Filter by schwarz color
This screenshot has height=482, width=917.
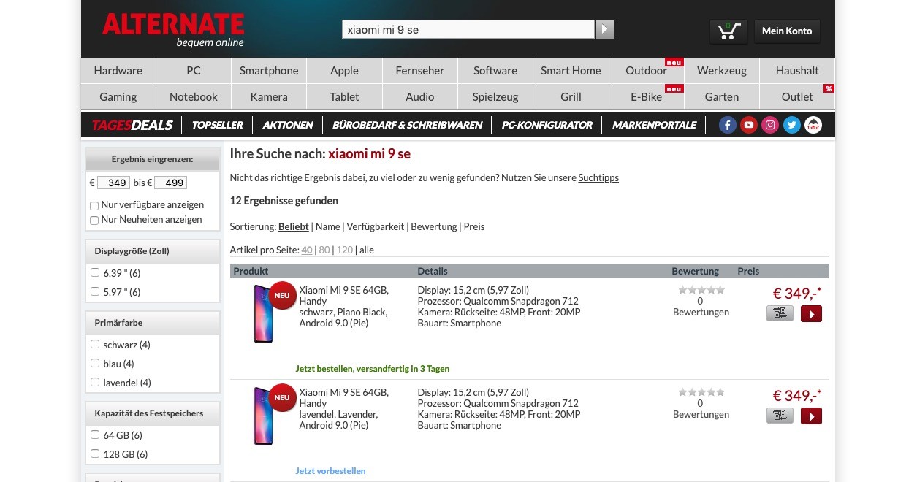95,344
